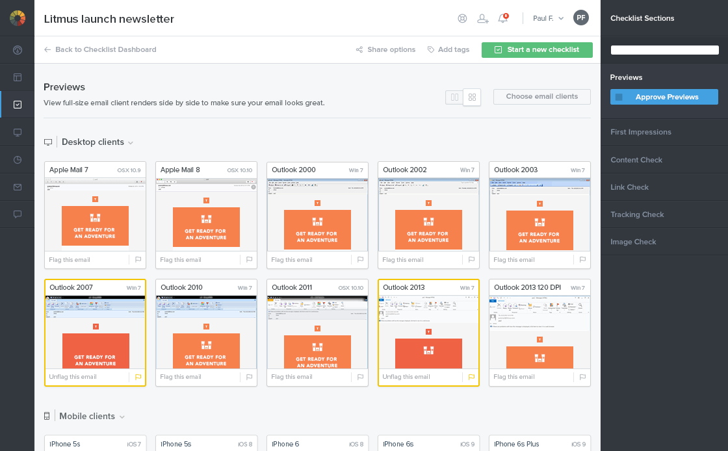The width and height of the screenshot is (728, 451).
Task: Click the 'iPhone 6' card title
Action: click(x=285, y=444)
